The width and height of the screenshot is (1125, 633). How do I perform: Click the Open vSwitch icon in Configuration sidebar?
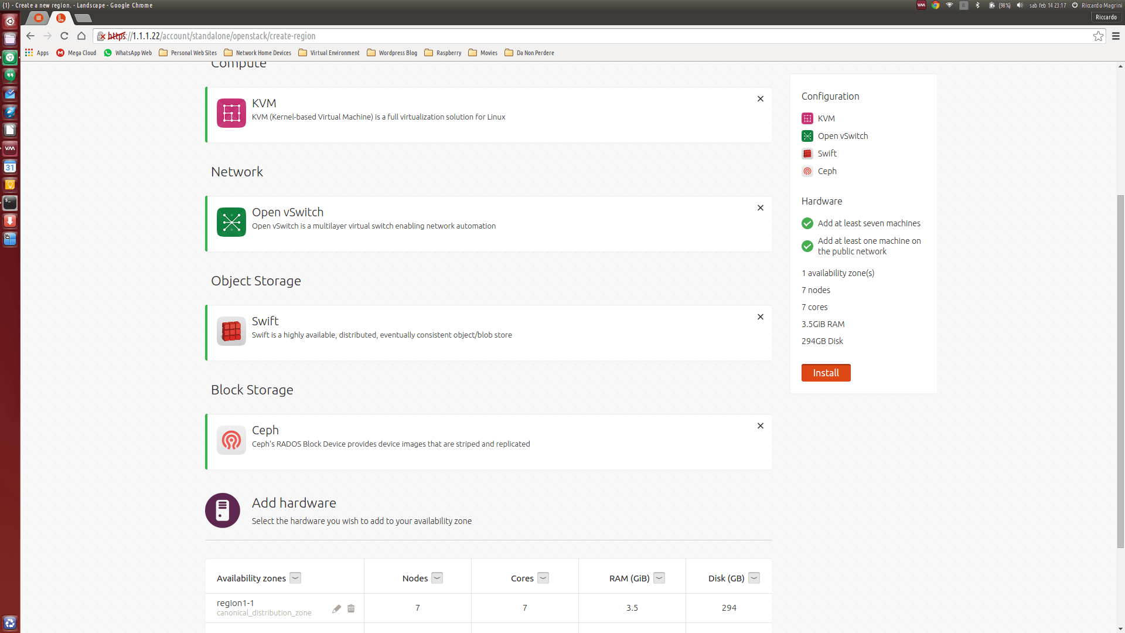click(807, 136)
